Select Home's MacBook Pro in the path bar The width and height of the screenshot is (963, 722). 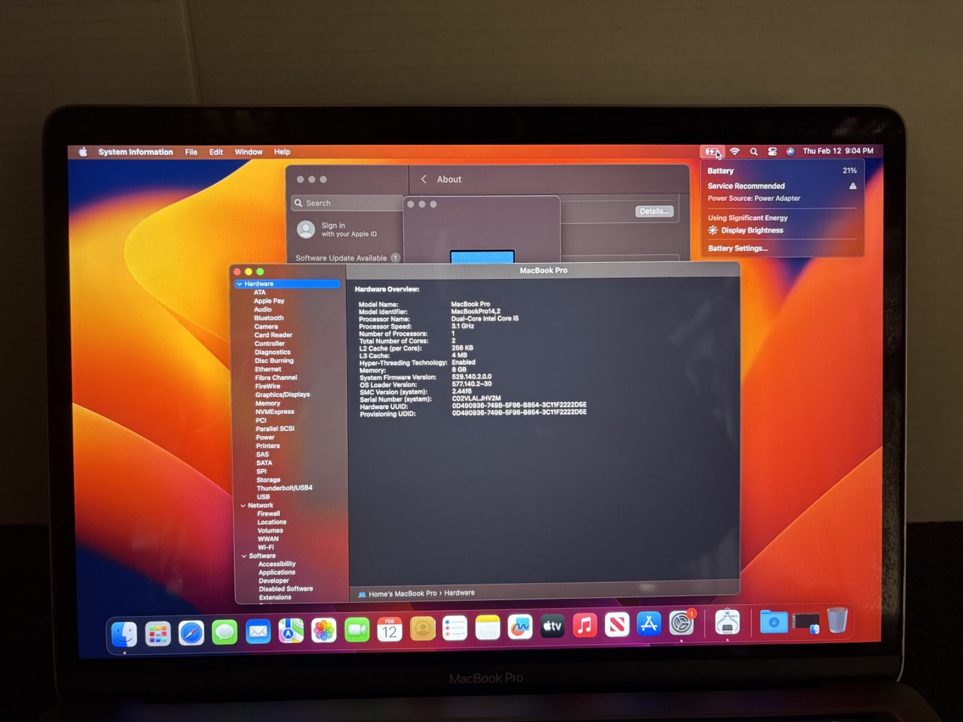point(403,594)
